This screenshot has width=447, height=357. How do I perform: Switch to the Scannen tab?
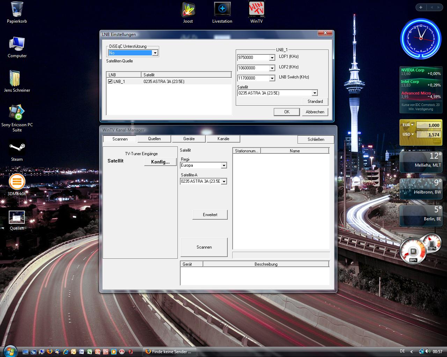(120, 139)
